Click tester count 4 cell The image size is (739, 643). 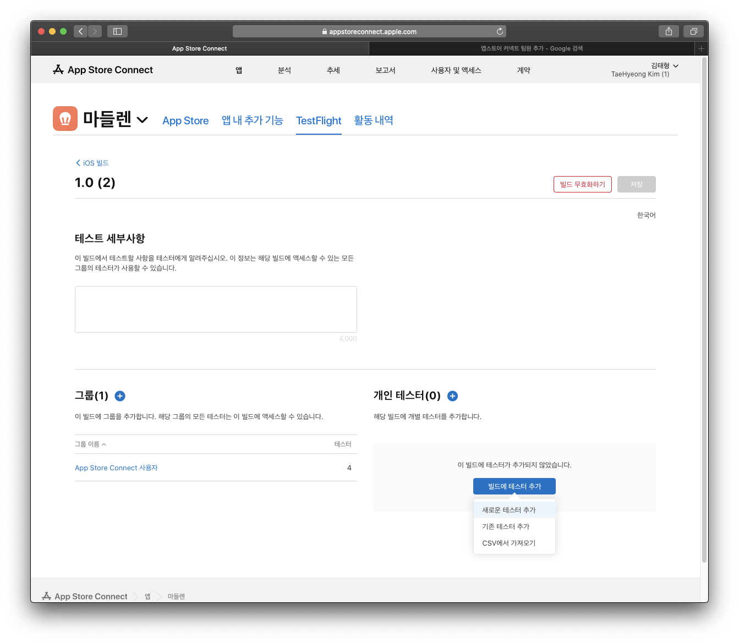tap(349, 468)
